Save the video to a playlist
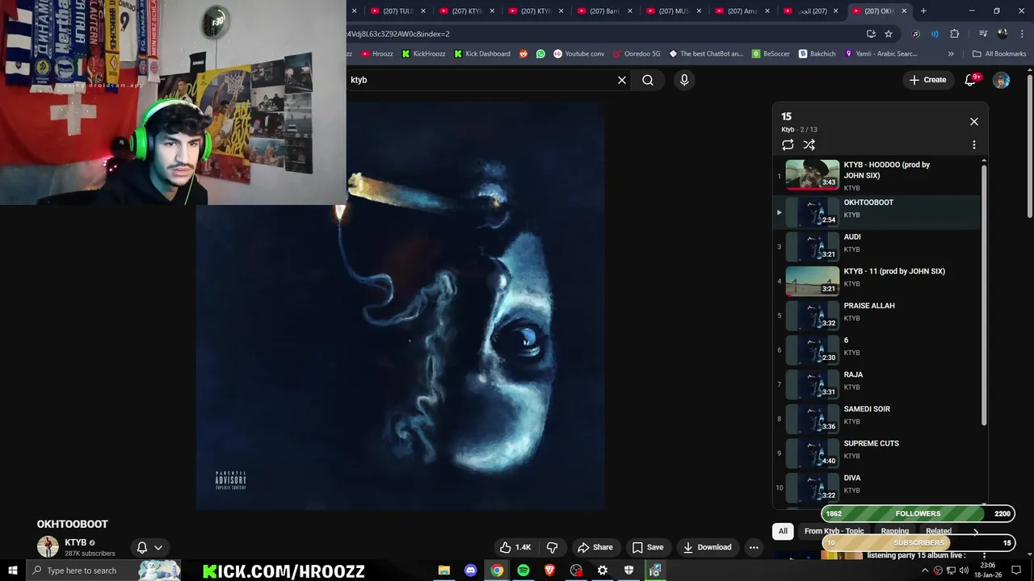 648,547
